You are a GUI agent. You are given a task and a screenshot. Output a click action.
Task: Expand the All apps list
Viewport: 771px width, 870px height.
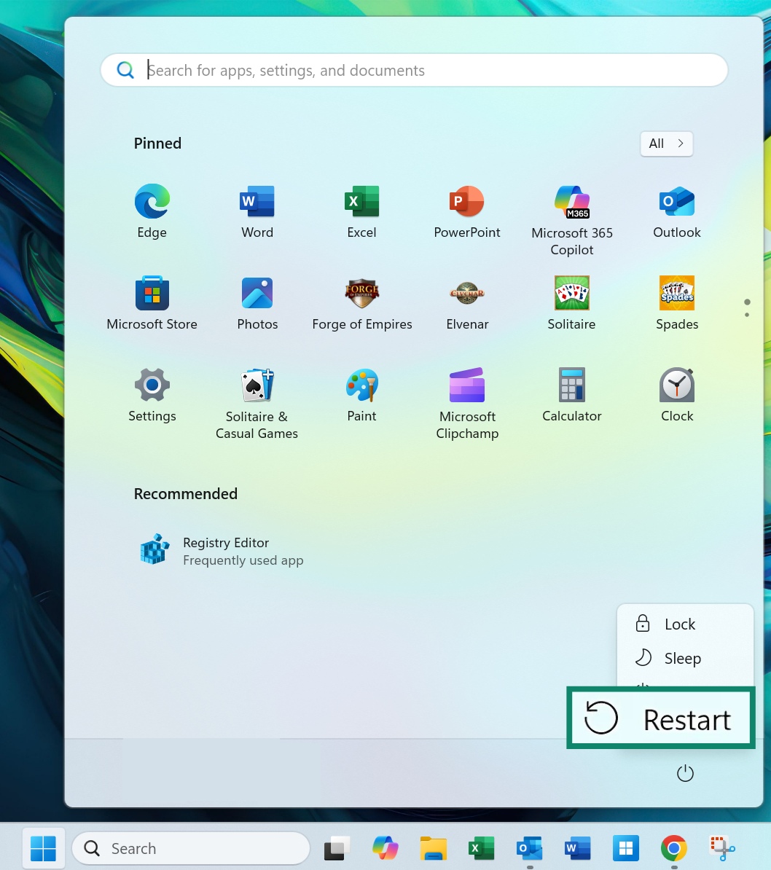665,144
